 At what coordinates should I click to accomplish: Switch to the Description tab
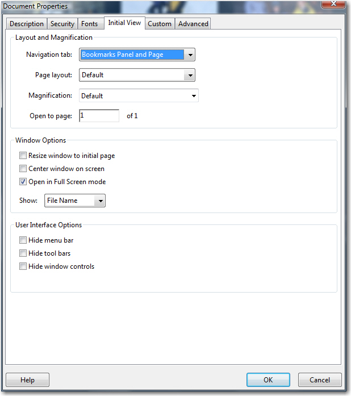27,24
